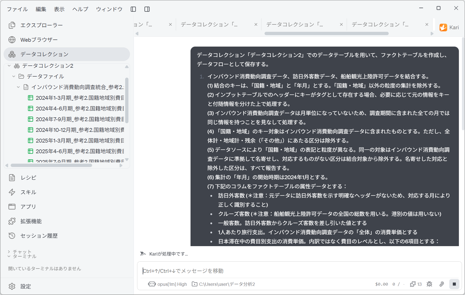This screenshot has width=465, height=295.
Task: Expand the チャット section
Action: [x=19, y=252]
